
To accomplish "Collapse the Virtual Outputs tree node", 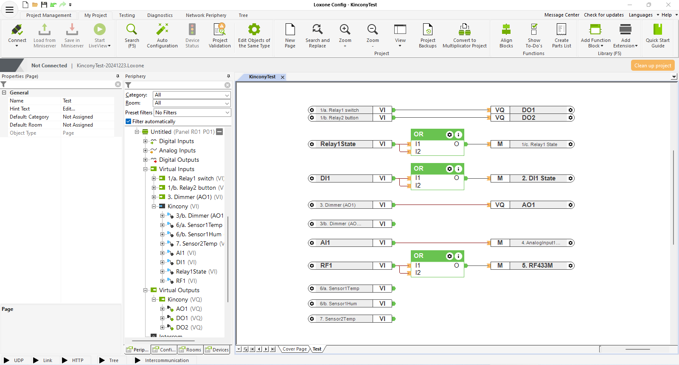I will point(145,290).
